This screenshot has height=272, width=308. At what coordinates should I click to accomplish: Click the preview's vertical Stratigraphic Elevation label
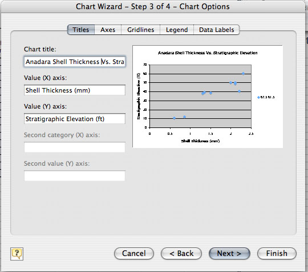coord(139,96)
